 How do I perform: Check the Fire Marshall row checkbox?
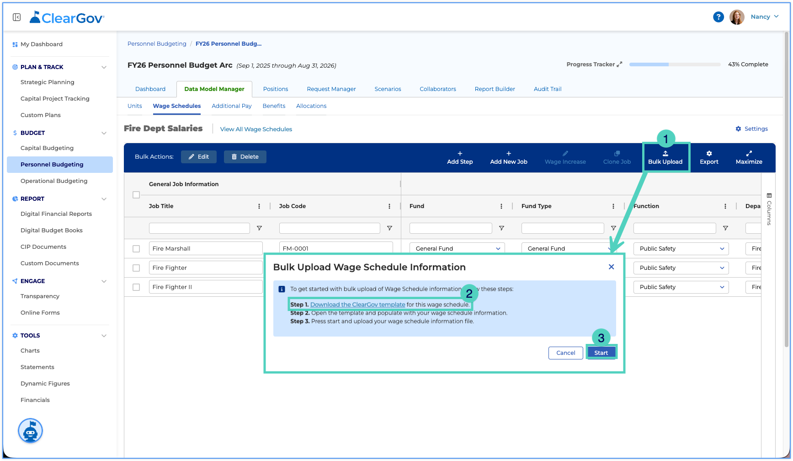pos(136,249)
